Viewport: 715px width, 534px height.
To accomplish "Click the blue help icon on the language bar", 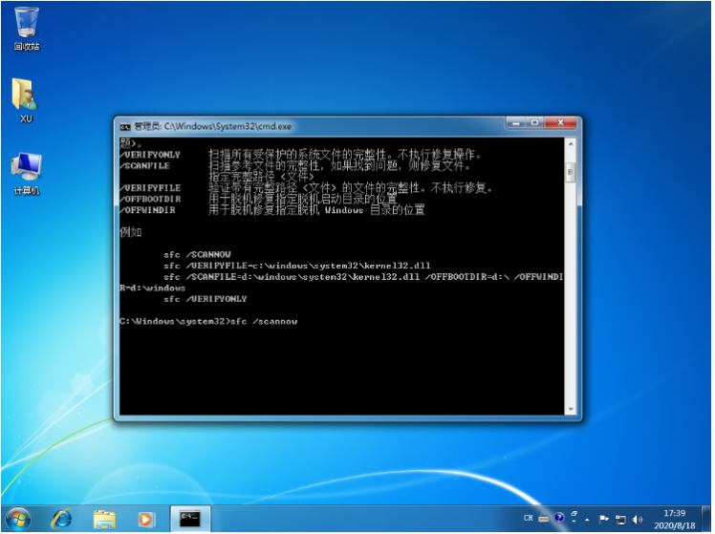I will (560, 519).
